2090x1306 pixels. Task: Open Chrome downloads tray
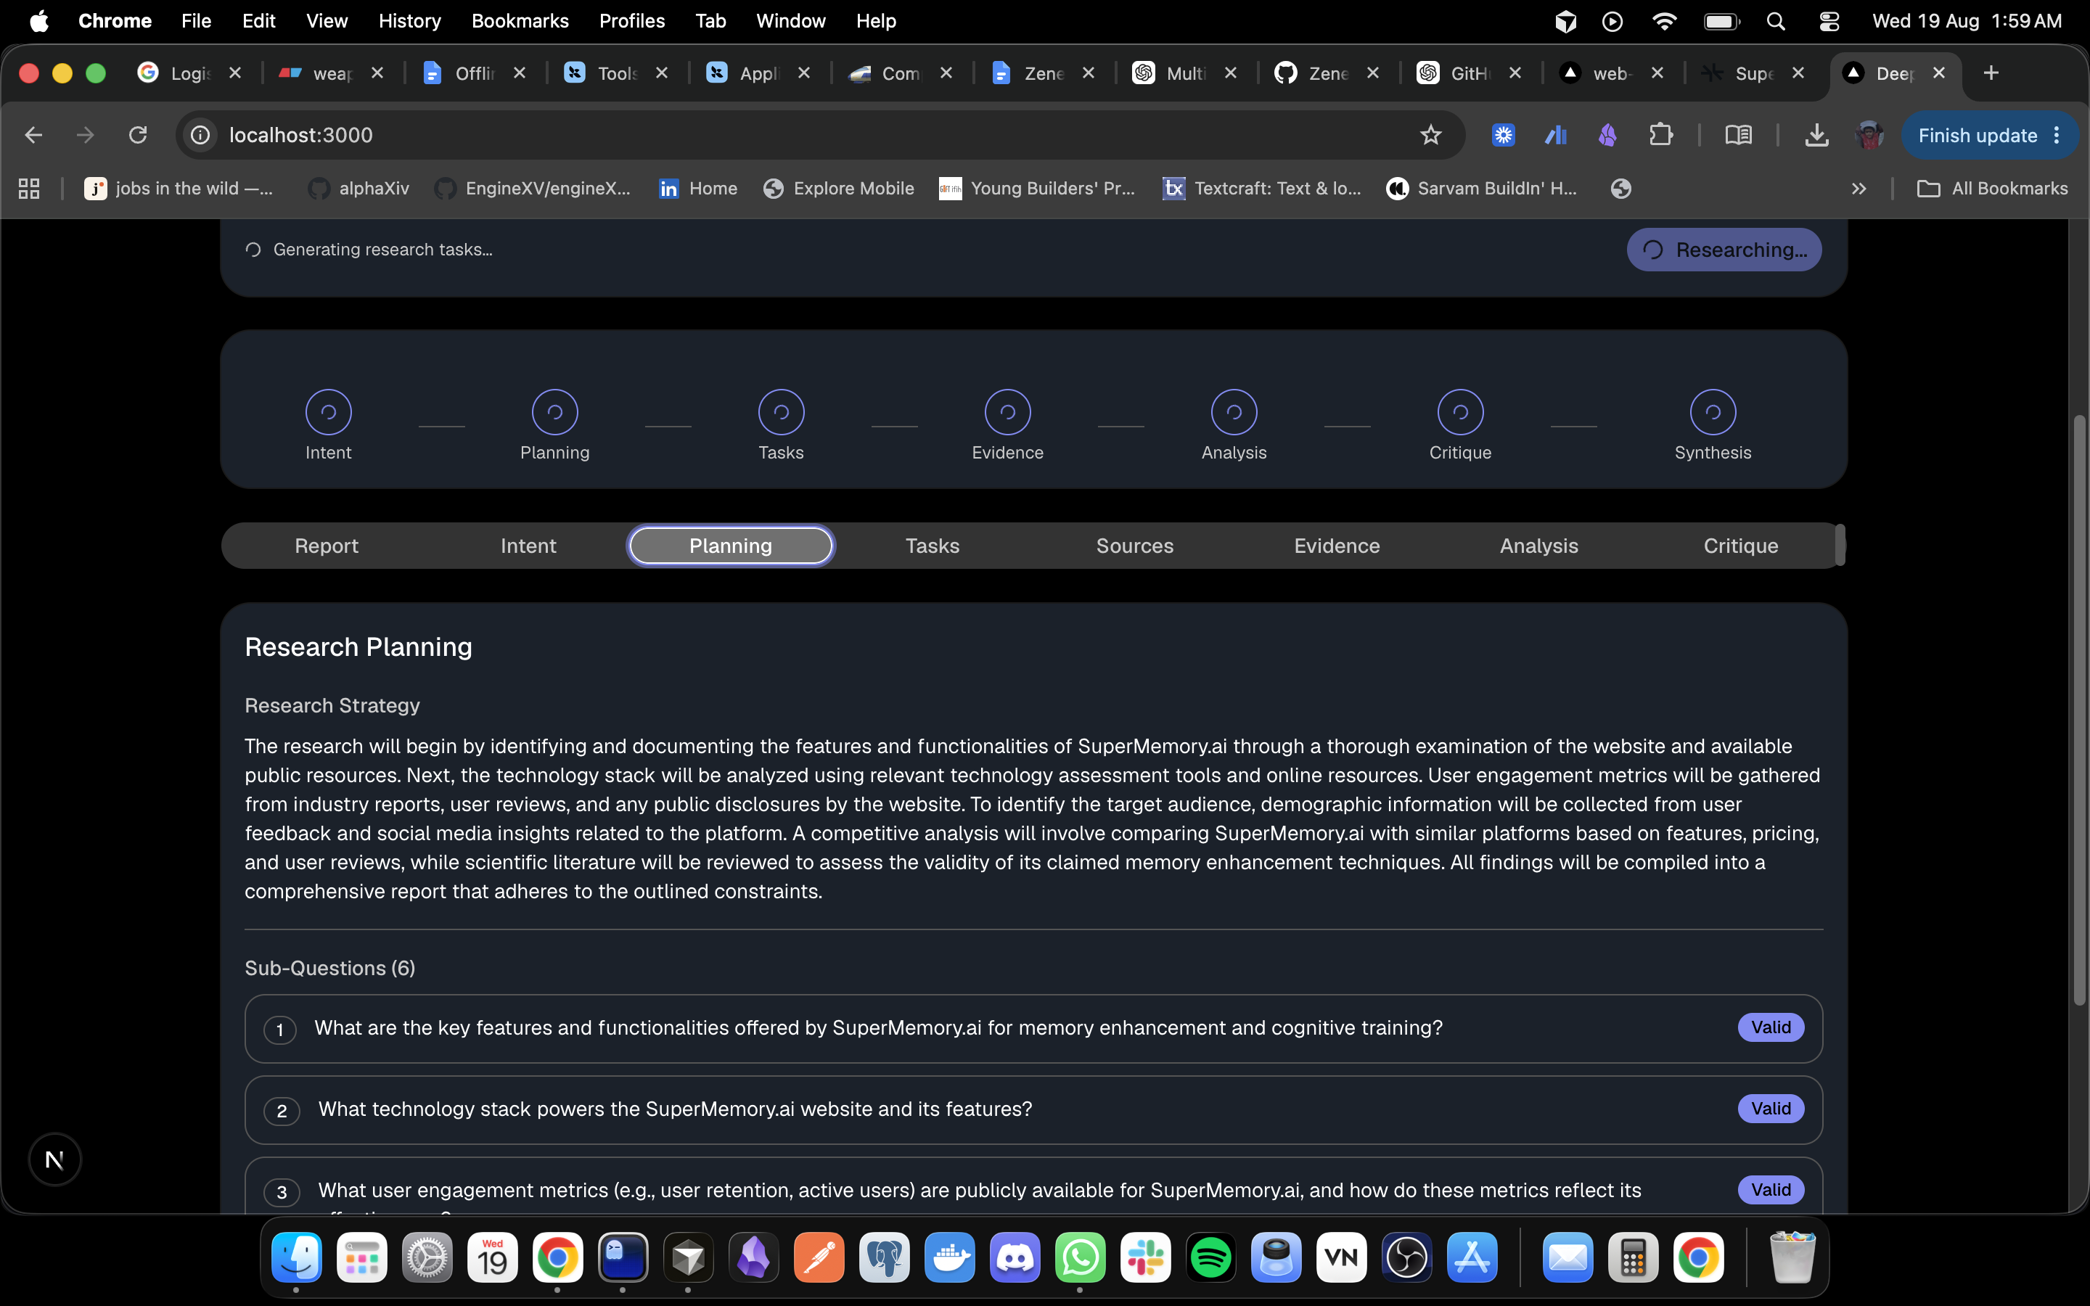pos(1816,135)
